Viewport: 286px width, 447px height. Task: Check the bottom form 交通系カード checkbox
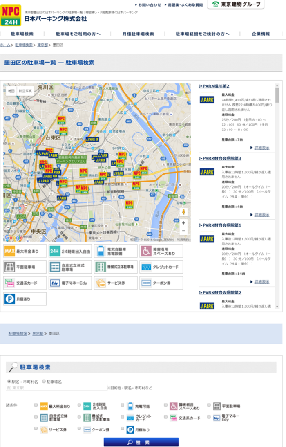[166, 417]
